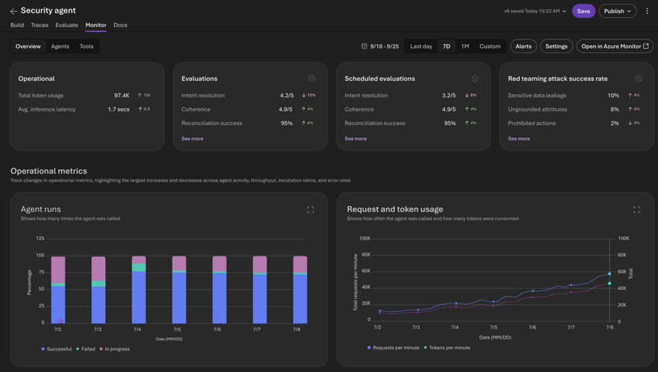Click the back arrow beside Security agent
The height and width of the screenshot is (372, 658).
13,11
